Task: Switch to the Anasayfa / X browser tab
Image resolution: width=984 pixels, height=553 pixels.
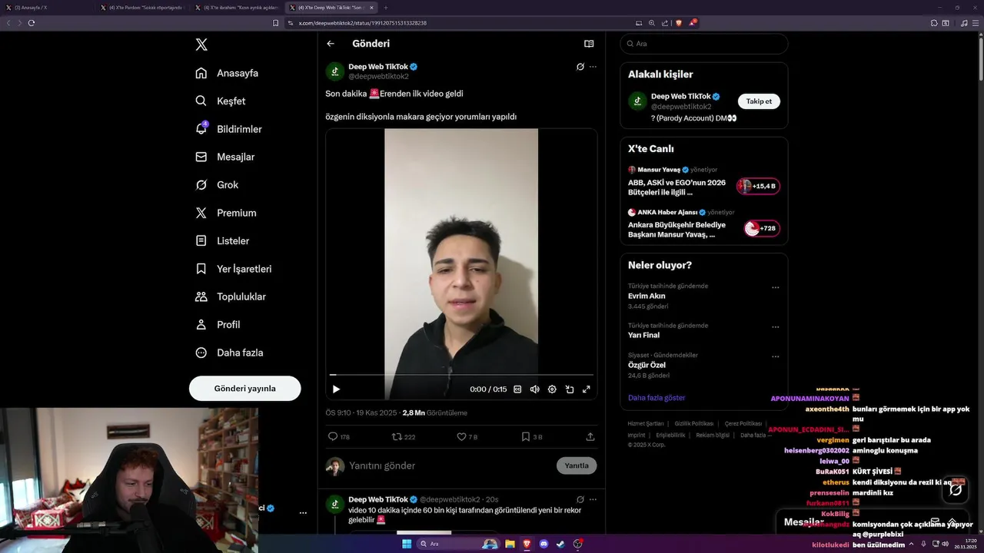Action: point(48,8)
